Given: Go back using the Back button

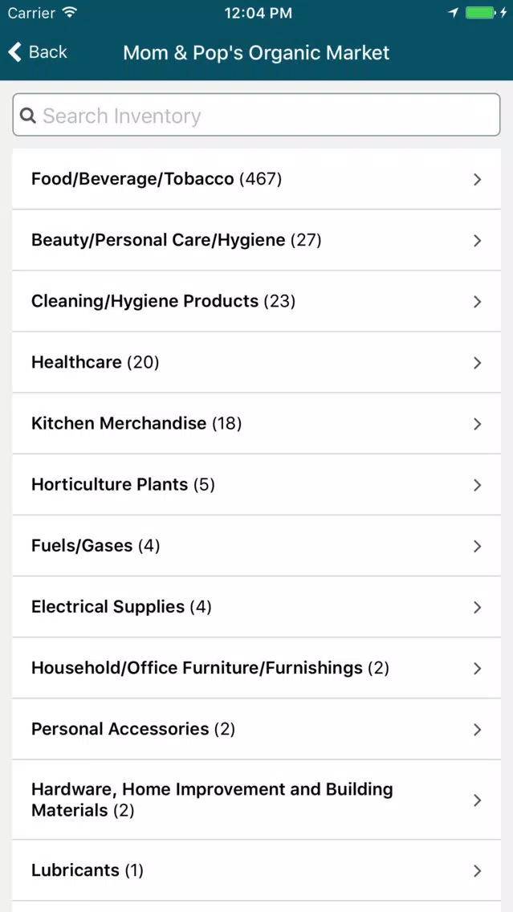Looking at the screenshot, I should coord(37,51).
